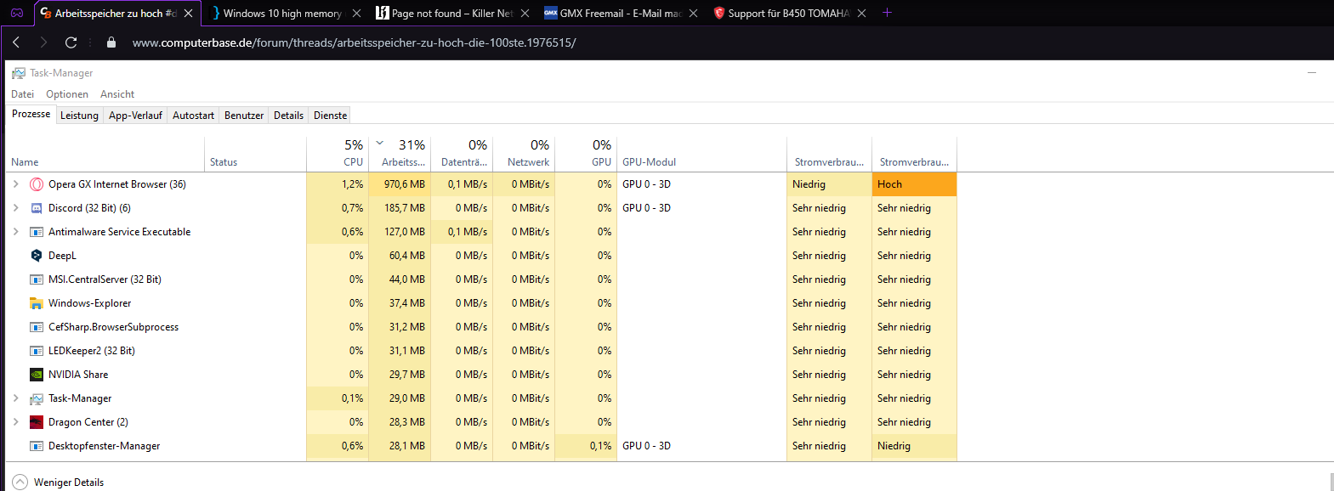Viewport: 1334px width, 491px height.
Task: Open the Datei menu
Action: [x=22, y=94]
